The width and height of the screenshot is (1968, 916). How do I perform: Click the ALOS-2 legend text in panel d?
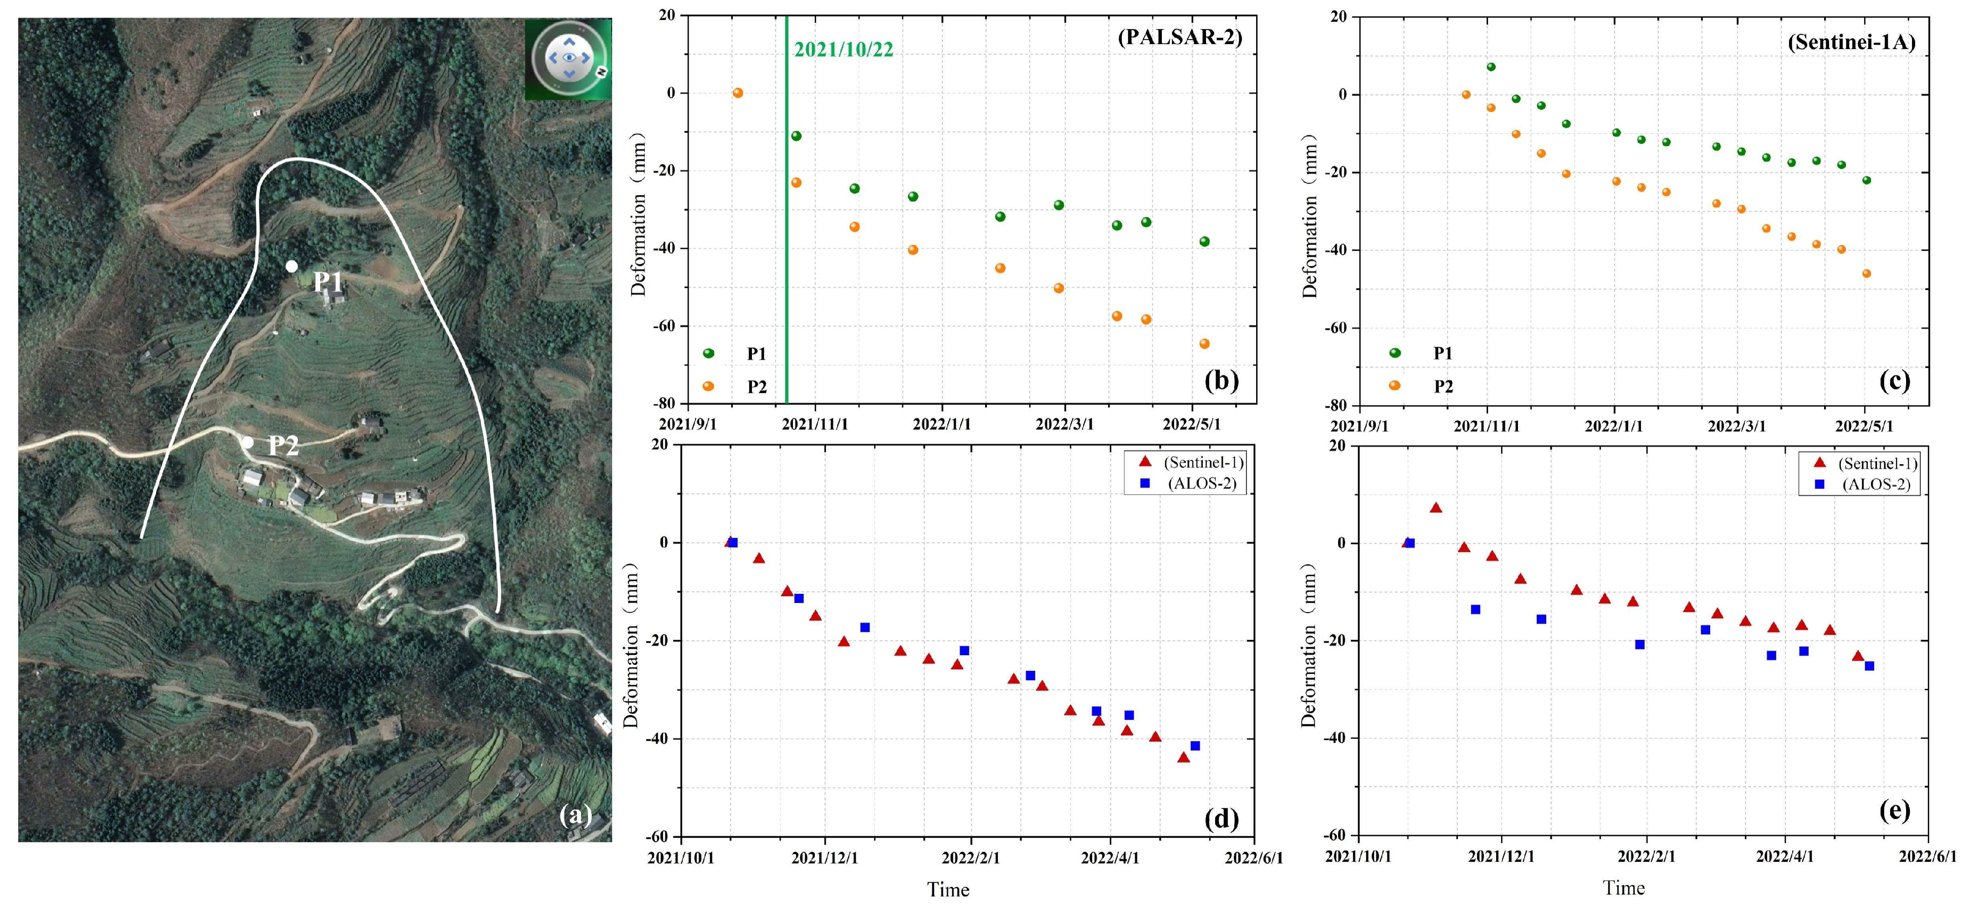tap(1202, 483)
